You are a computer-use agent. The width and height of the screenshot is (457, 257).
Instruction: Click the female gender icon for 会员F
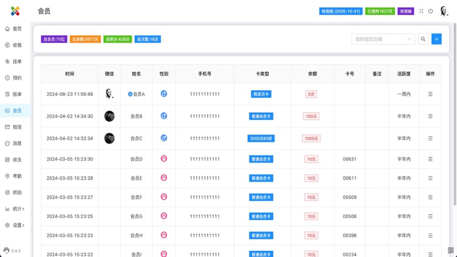click(164, 197)
